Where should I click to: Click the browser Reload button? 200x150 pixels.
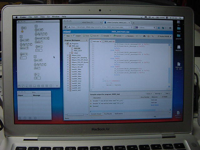[x=132, y=27]
